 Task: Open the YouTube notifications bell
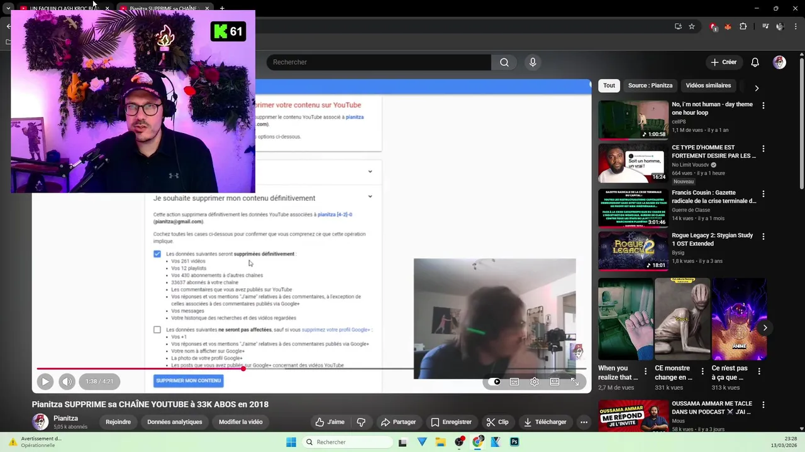click(755, 62)
